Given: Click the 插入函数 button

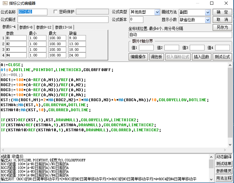Looking at the screenshot, I should [x=201, y=57].
